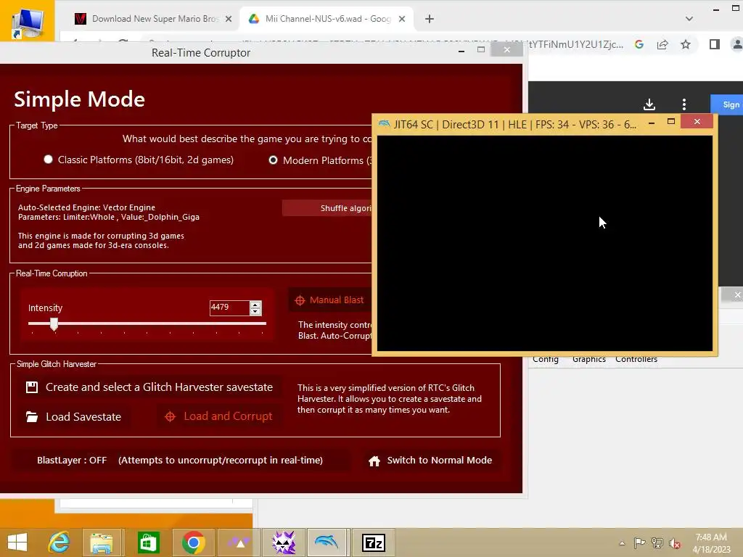Open the Windows Start button
The image size is (743, 557).
[x=17, y=542]
